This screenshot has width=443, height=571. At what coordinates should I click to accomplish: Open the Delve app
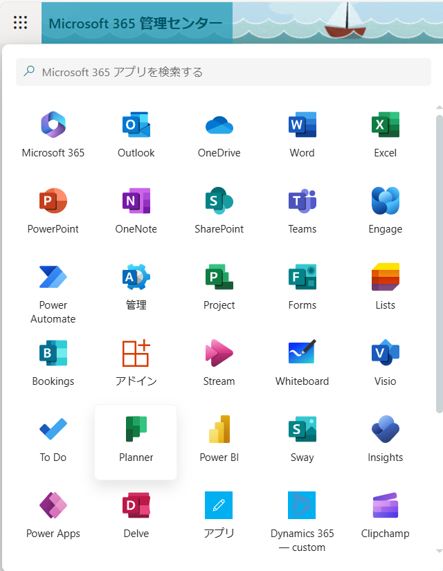(x=136, y=515)
